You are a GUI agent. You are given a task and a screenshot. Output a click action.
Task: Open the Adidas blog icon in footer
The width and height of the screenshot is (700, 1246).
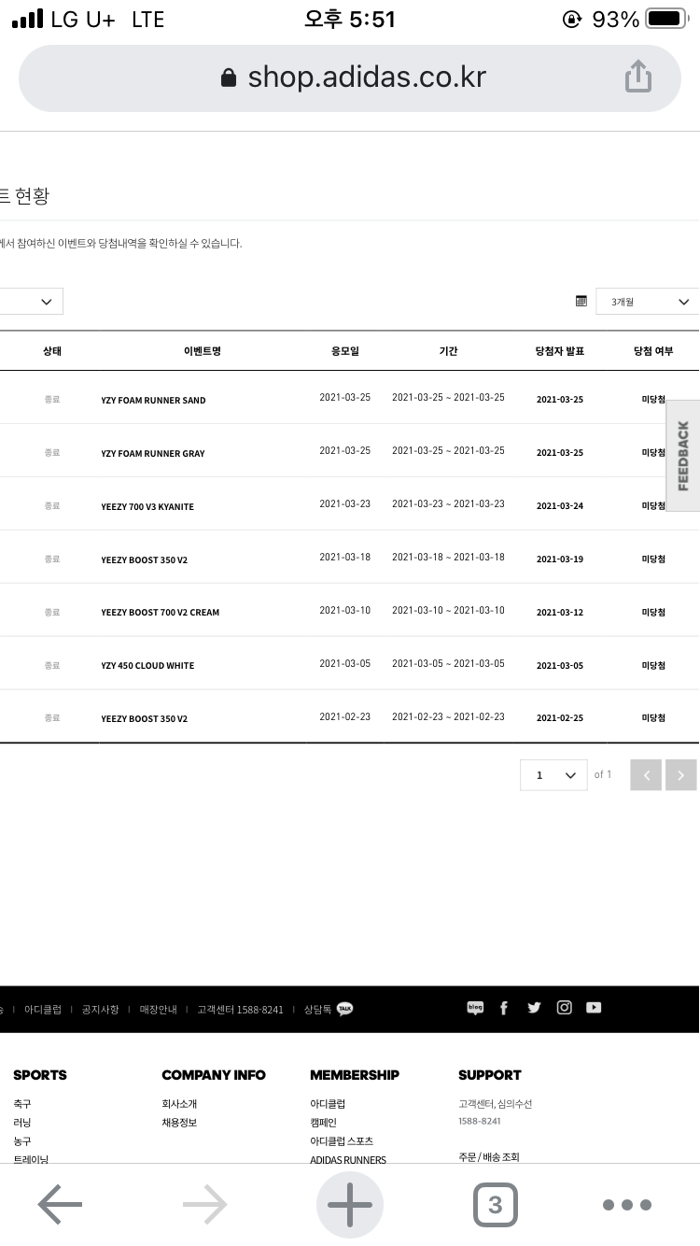point(475,1008)
